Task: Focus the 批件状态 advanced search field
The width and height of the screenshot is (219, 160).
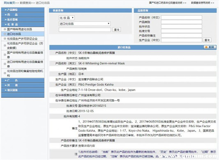Action: [x=182, y=27]
